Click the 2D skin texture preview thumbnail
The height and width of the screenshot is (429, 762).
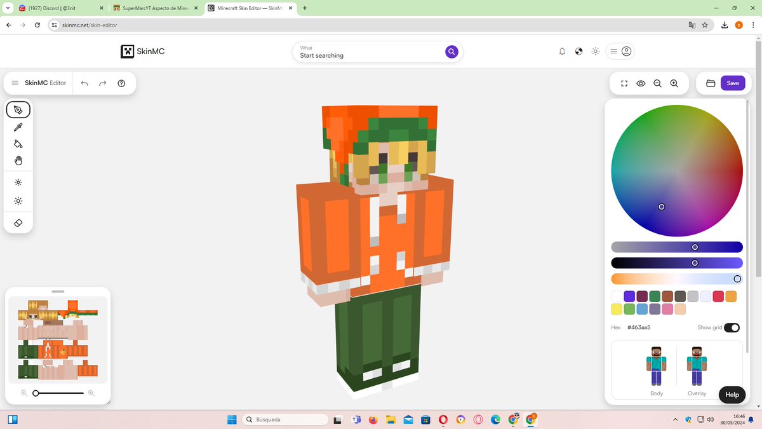point(58,339)
